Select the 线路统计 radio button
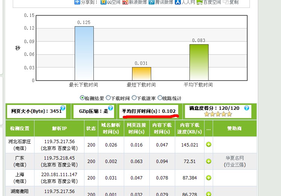The width and height of the screenshot is (281, 196). click(x=160, y=98)
